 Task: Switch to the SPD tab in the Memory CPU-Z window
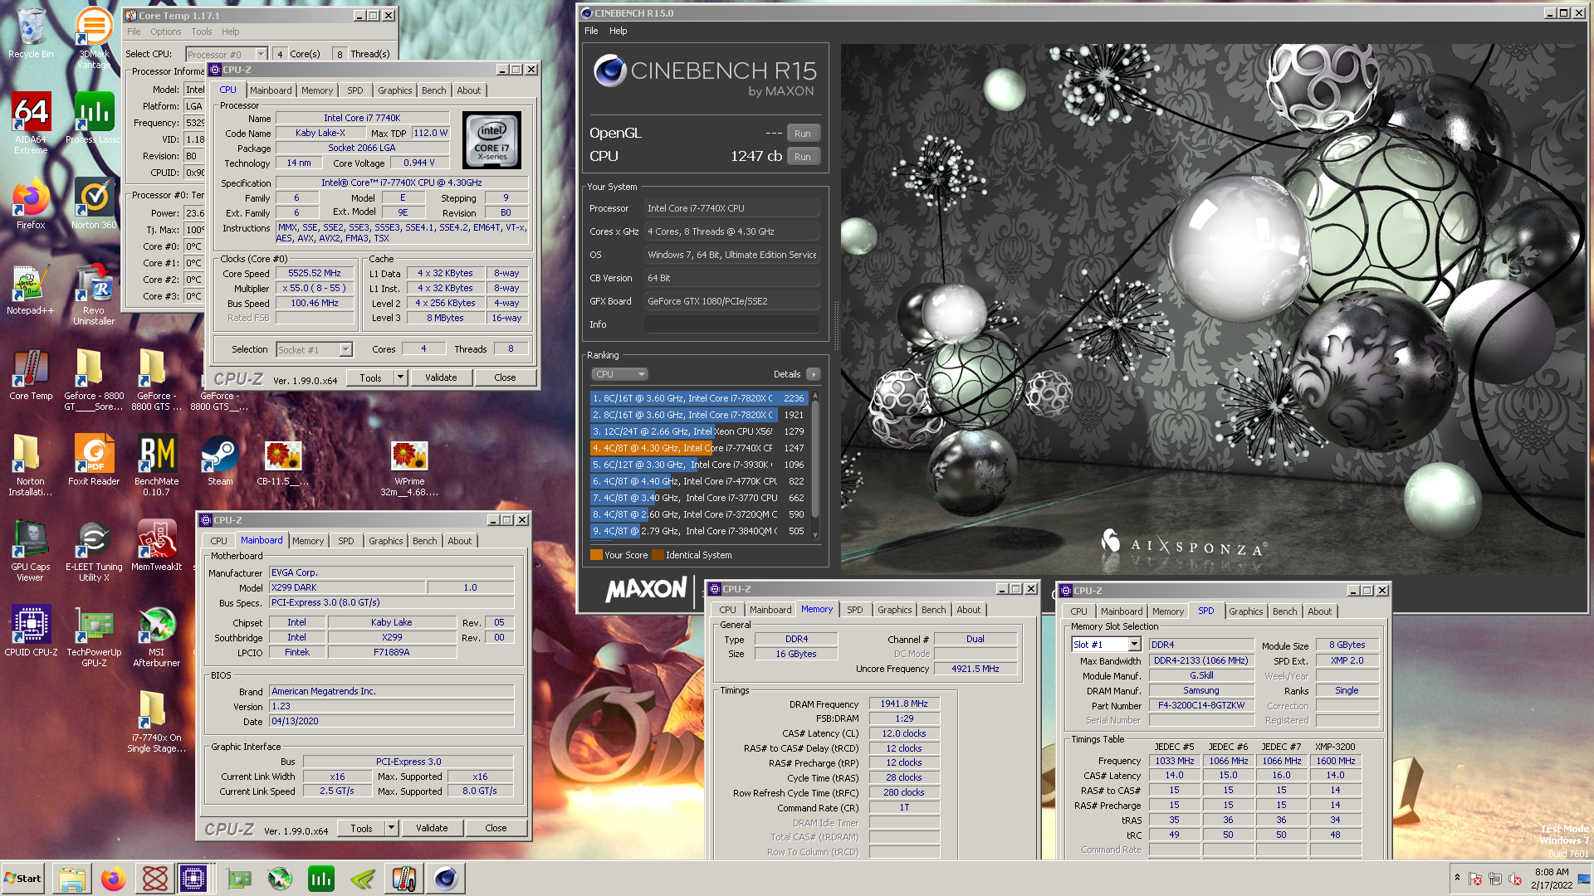[855, 610]
